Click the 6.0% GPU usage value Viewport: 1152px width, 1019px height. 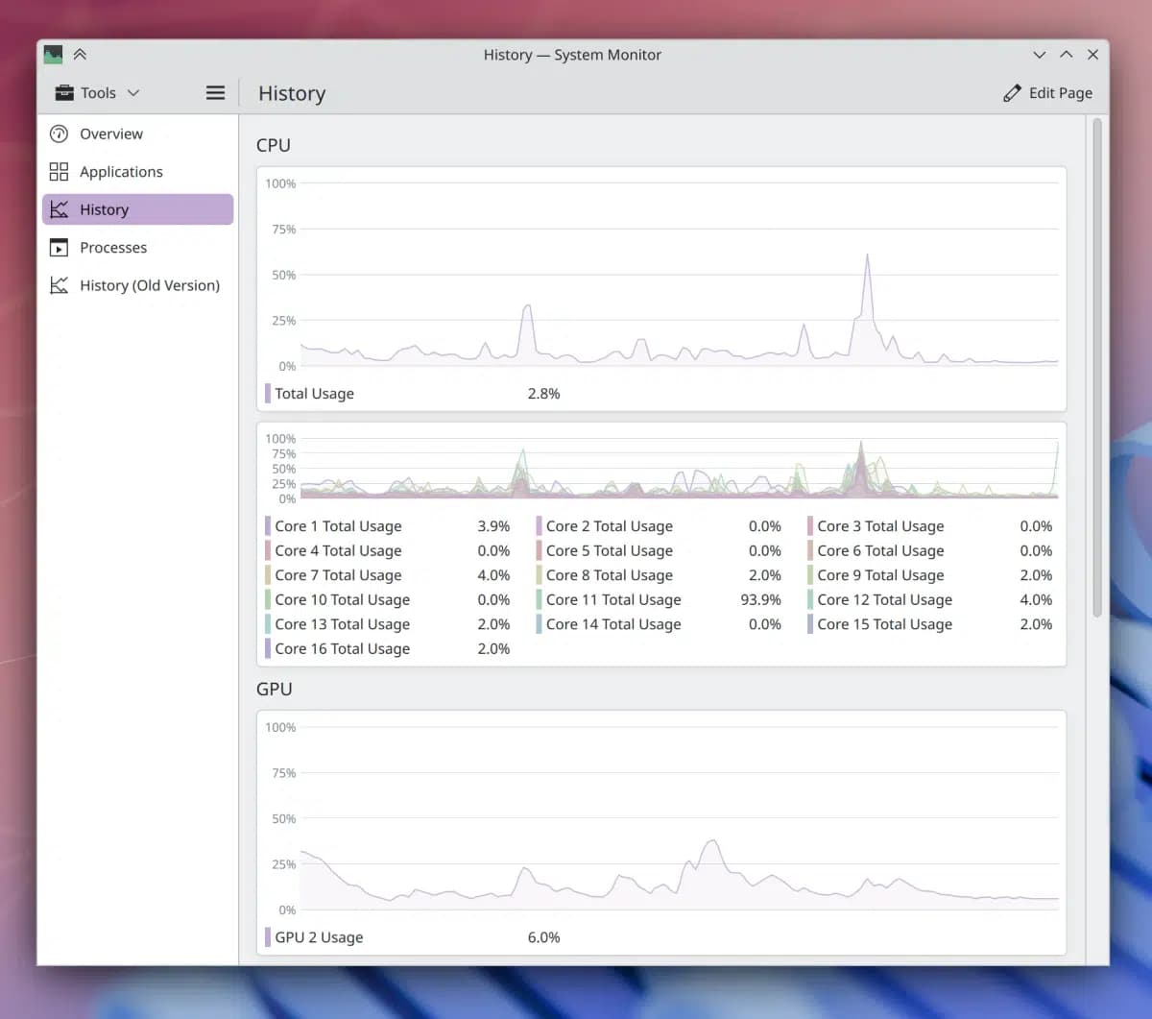click(543, 937)
